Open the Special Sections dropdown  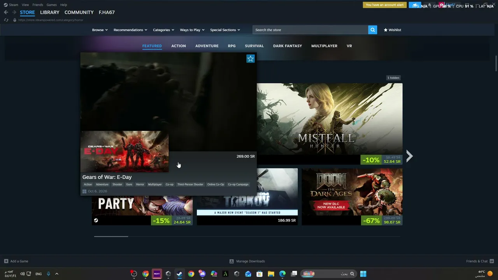coord(225,30)
